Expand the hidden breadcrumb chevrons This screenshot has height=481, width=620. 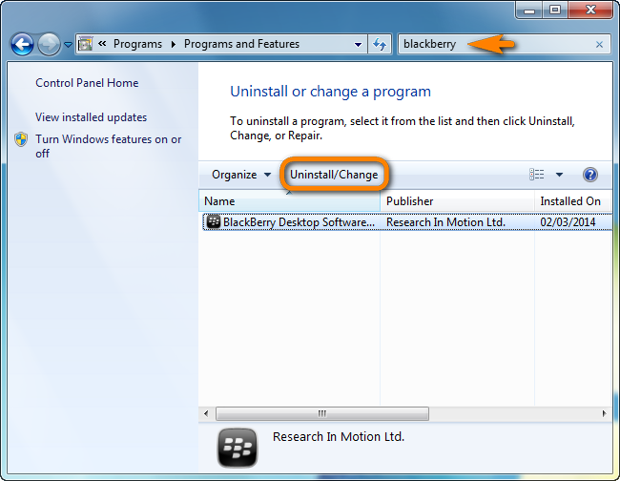(x=102, y=44)
